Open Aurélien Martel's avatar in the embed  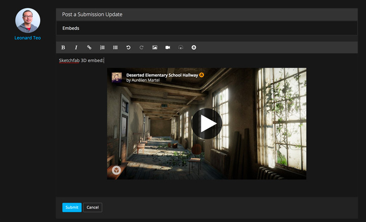point(117,77)
